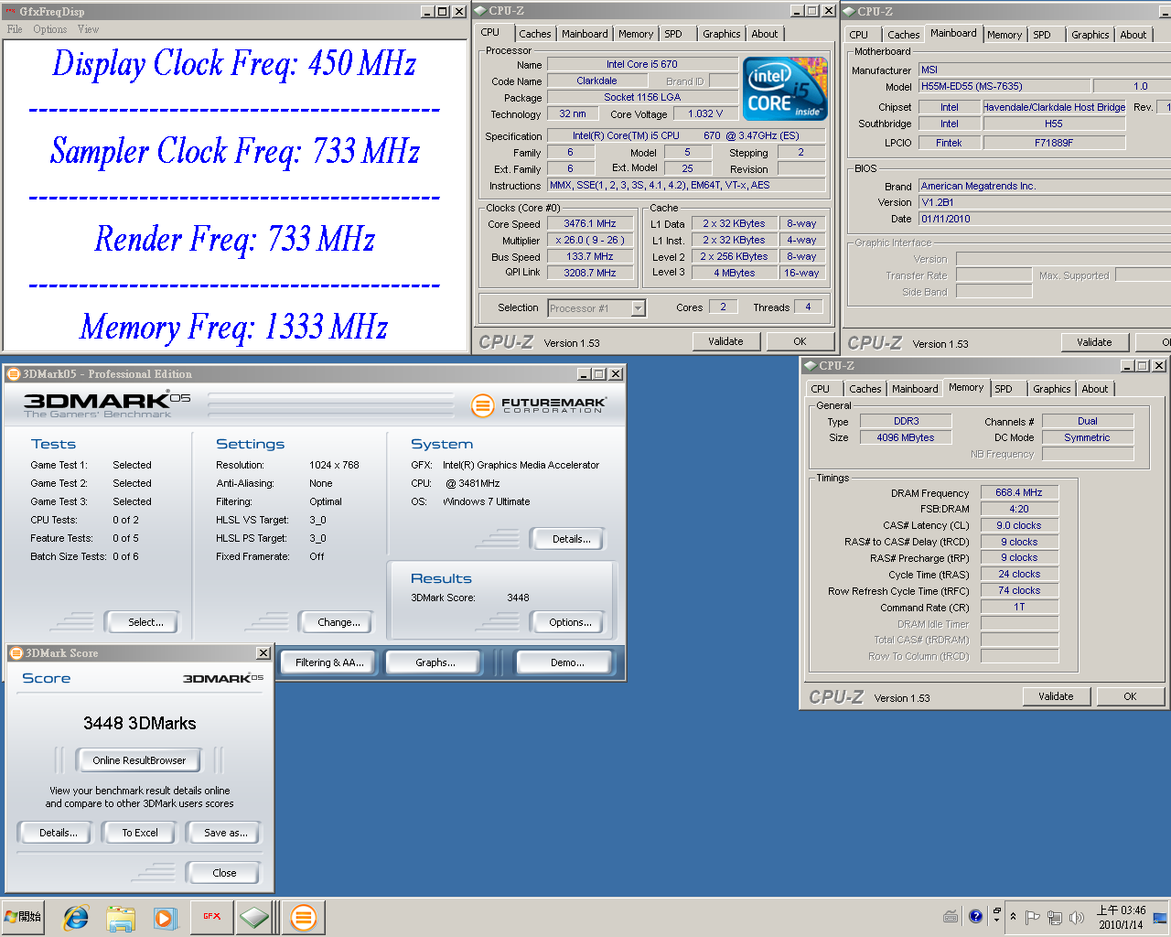Click DRAM Frequency value 668.4 MHz

click(x=1019, y=492)
